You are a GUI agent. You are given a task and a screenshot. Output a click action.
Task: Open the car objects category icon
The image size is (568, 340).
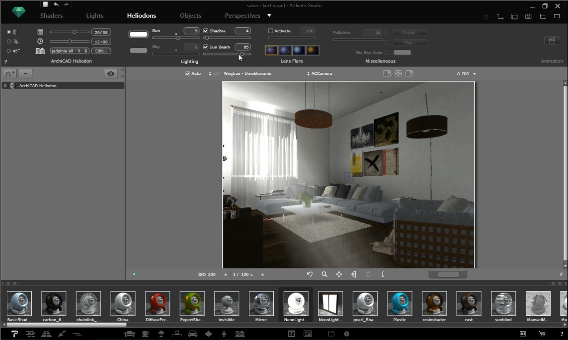[193, 334]
